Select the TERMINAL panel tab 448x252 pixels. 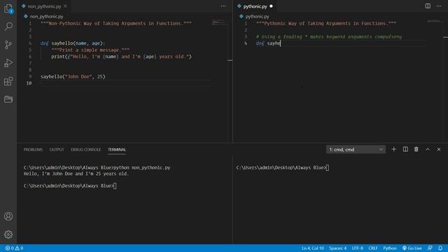click(117, 149)
